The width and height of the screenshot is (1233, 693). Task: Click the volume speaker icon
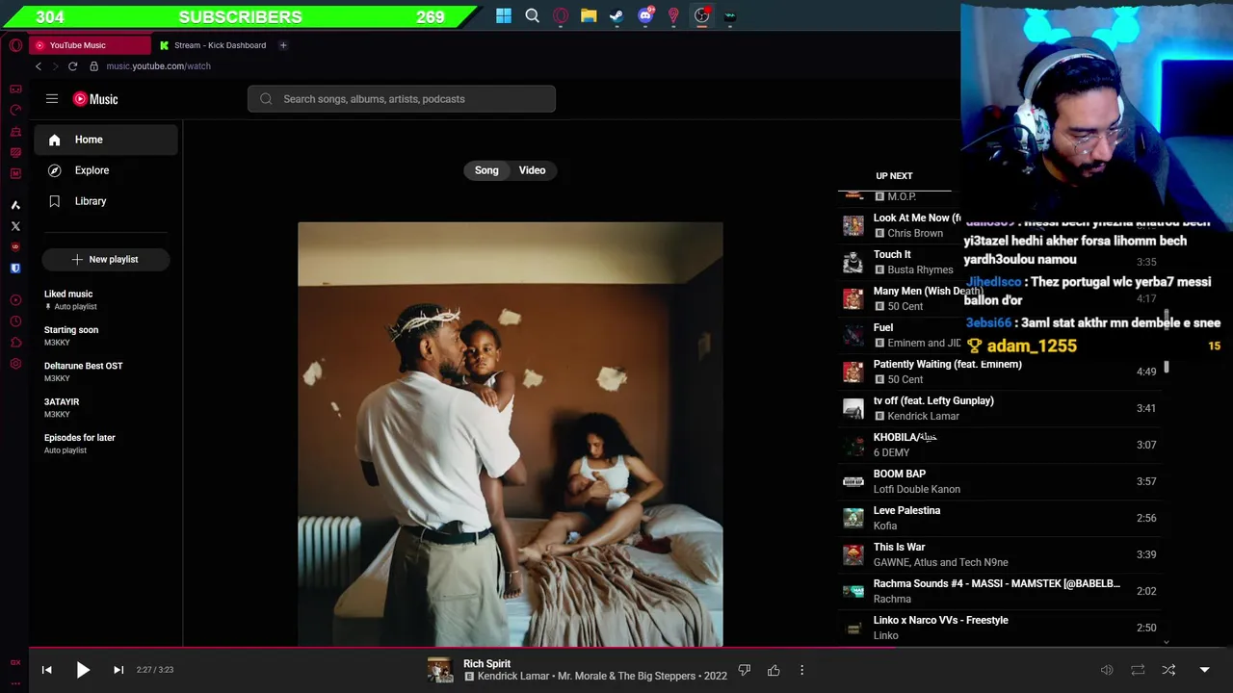point(1107,670)
